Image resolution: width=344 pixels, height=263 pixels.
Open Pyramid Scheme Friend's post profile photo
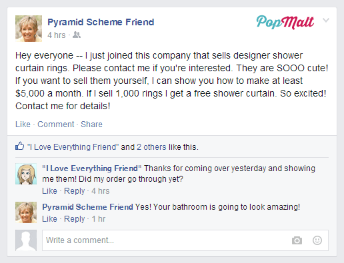click(29, 29)
